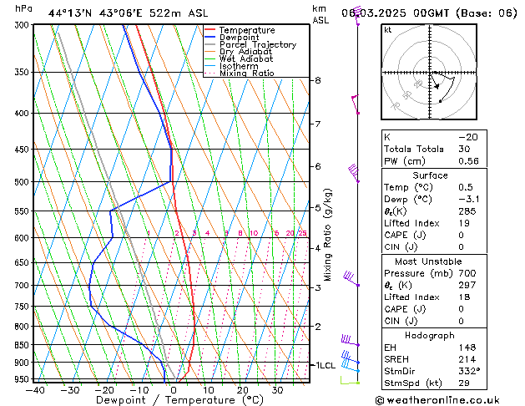Click the Parcel Trajectory legend entry

point(258,44)
